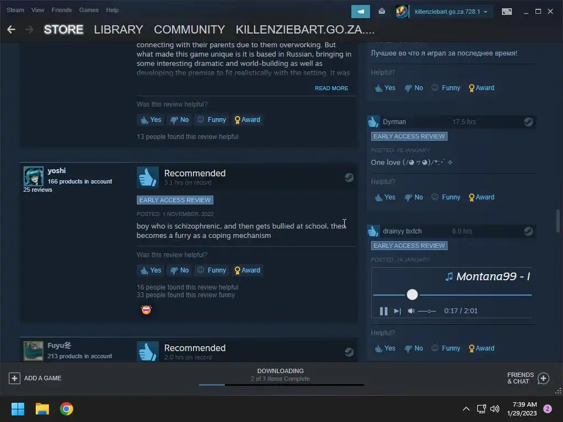The height and width of the screenshot is (422, 563).
Task: Adjust the music player volume slider
Action: 427,311
